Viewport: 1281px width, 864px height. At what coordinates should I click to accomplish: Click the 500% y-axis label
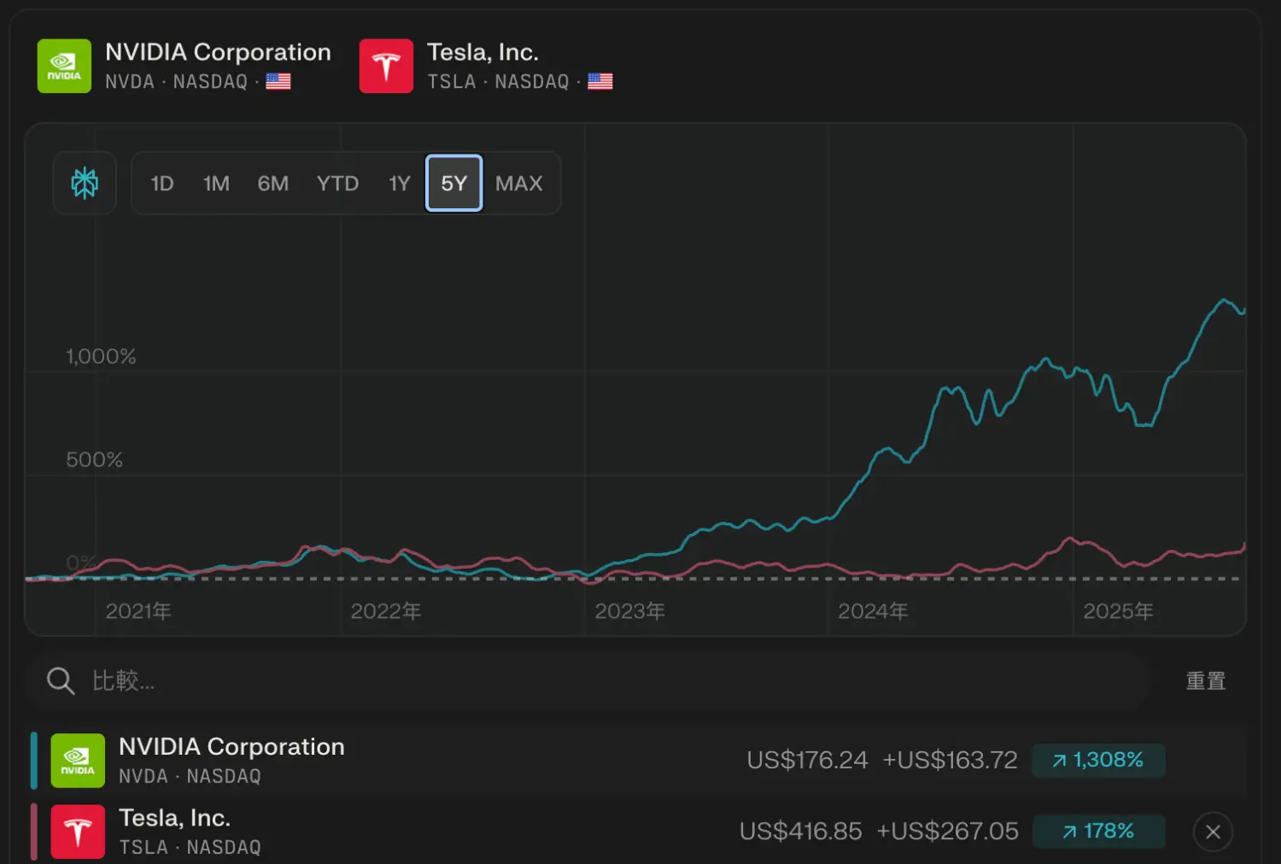94,459
